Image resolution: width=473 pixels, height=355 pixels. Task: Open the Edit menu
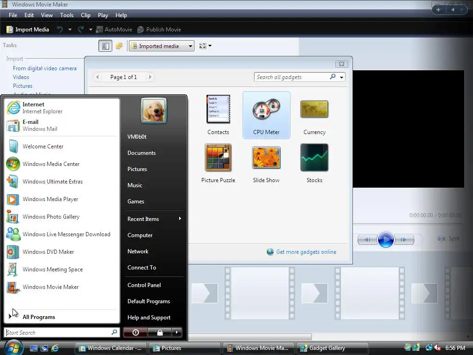29,15
